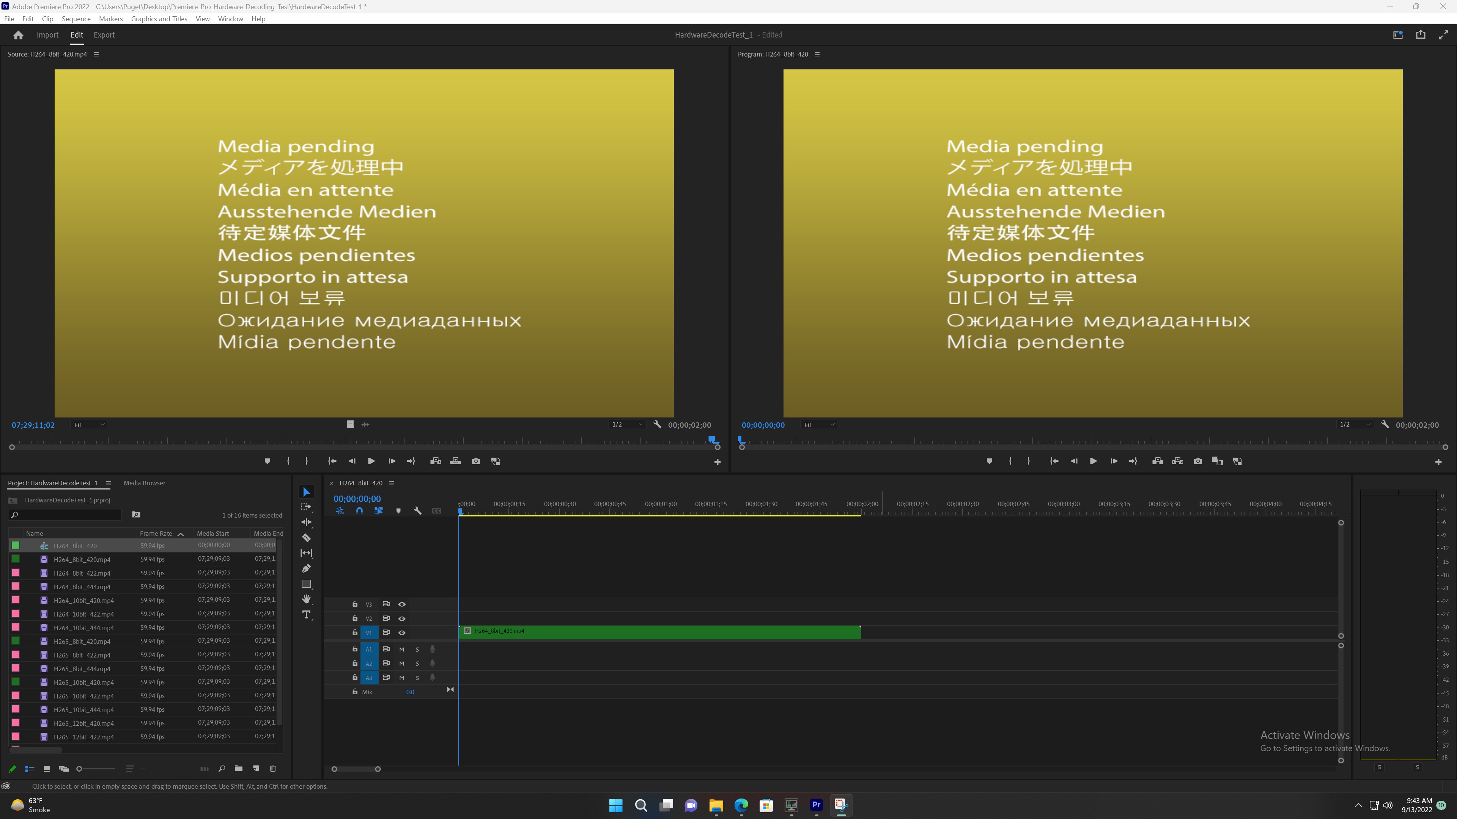1457x819 pixels.
Task: Select the Hand tool
Action: tap(306, 599)
